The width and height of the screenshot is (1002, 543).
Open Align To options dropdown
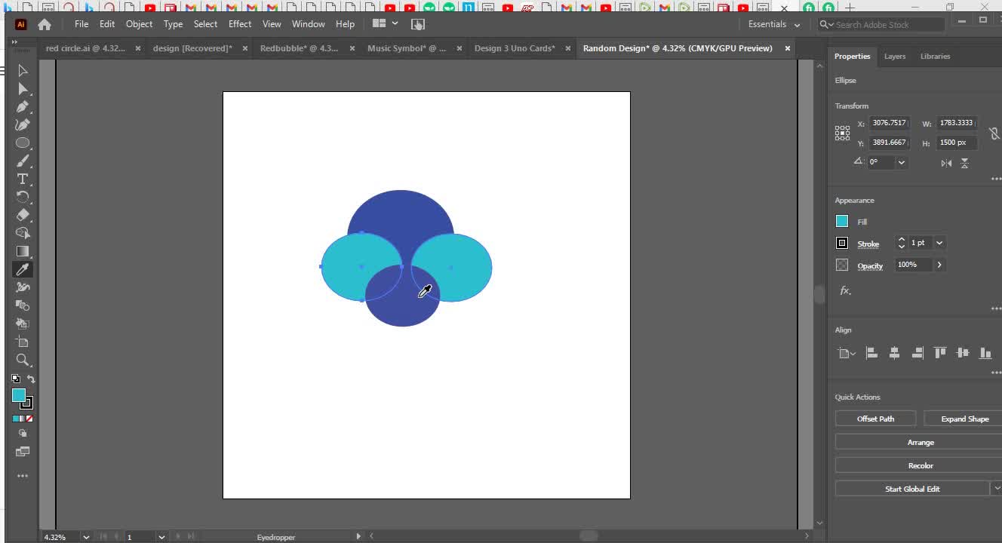pos(847,353)
